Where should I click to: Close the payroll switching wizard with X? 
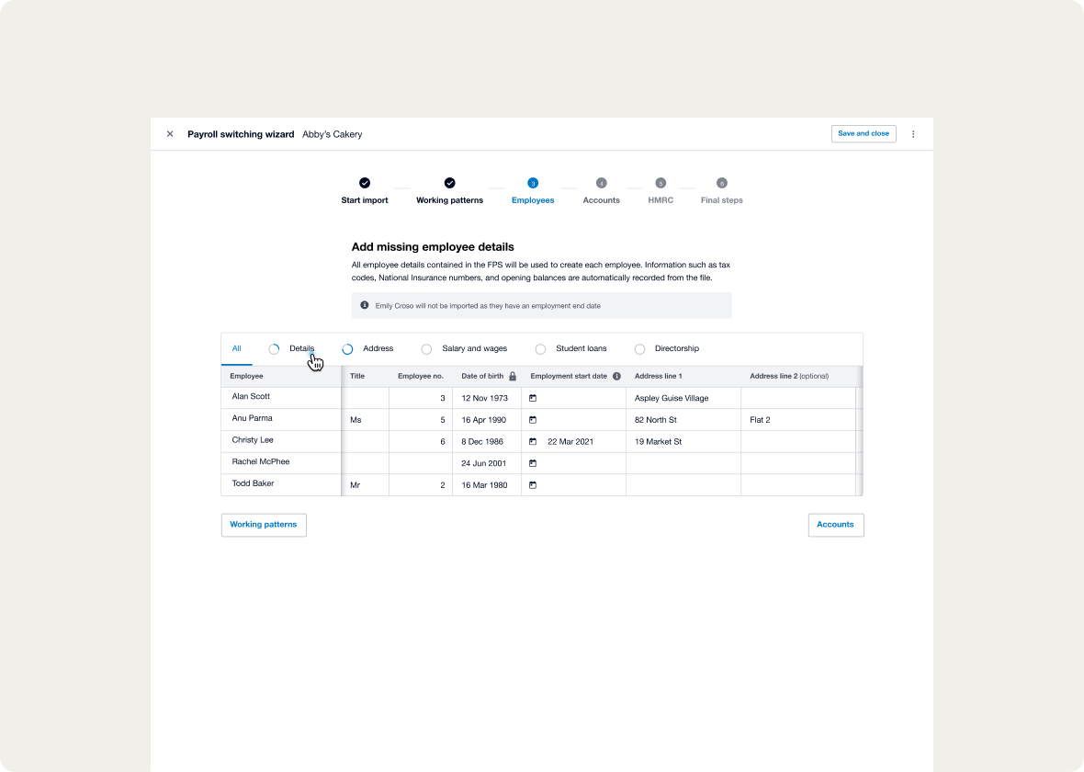(170, 134)
